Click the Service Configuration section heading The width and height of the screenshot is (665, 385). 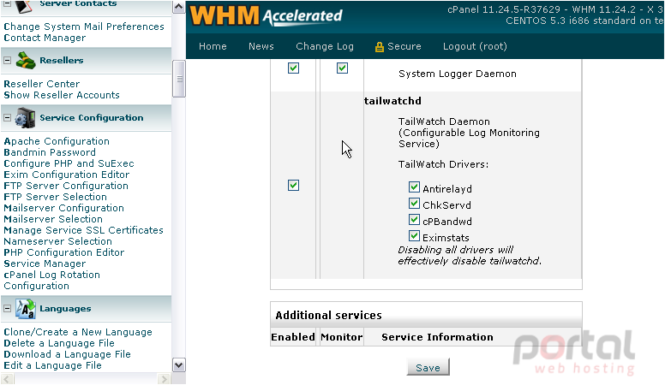click(x=92, y=118)
